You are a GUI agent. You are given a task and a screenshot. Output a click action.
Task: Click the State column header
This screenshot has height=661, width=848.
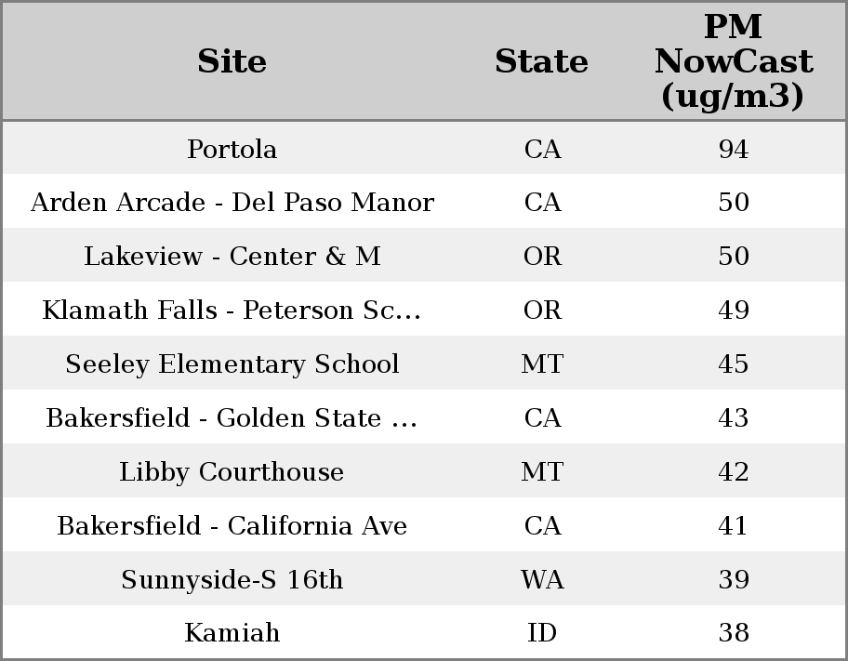pyautogui.click(x=541, y=61)
